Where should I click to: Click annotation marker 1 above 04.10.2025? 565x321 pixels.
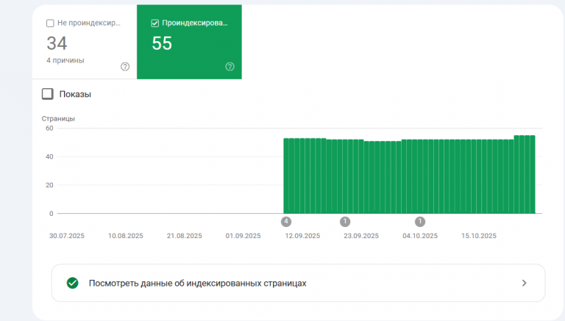(x=420, y=222)
